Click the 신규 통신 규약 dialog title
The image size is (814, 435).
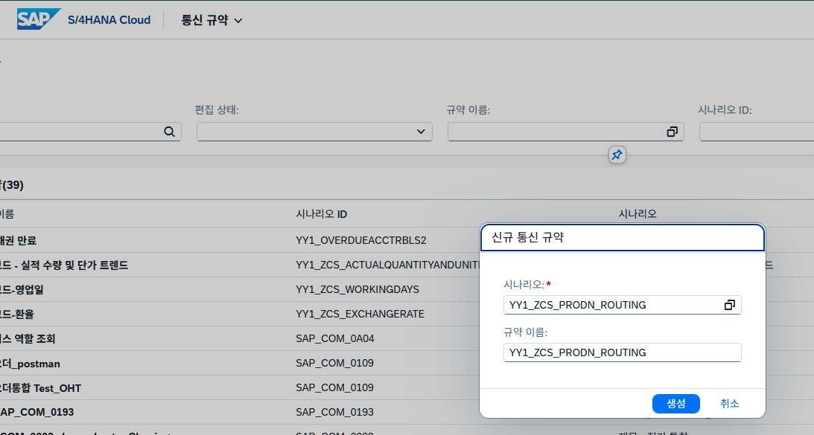coord(527,237)
